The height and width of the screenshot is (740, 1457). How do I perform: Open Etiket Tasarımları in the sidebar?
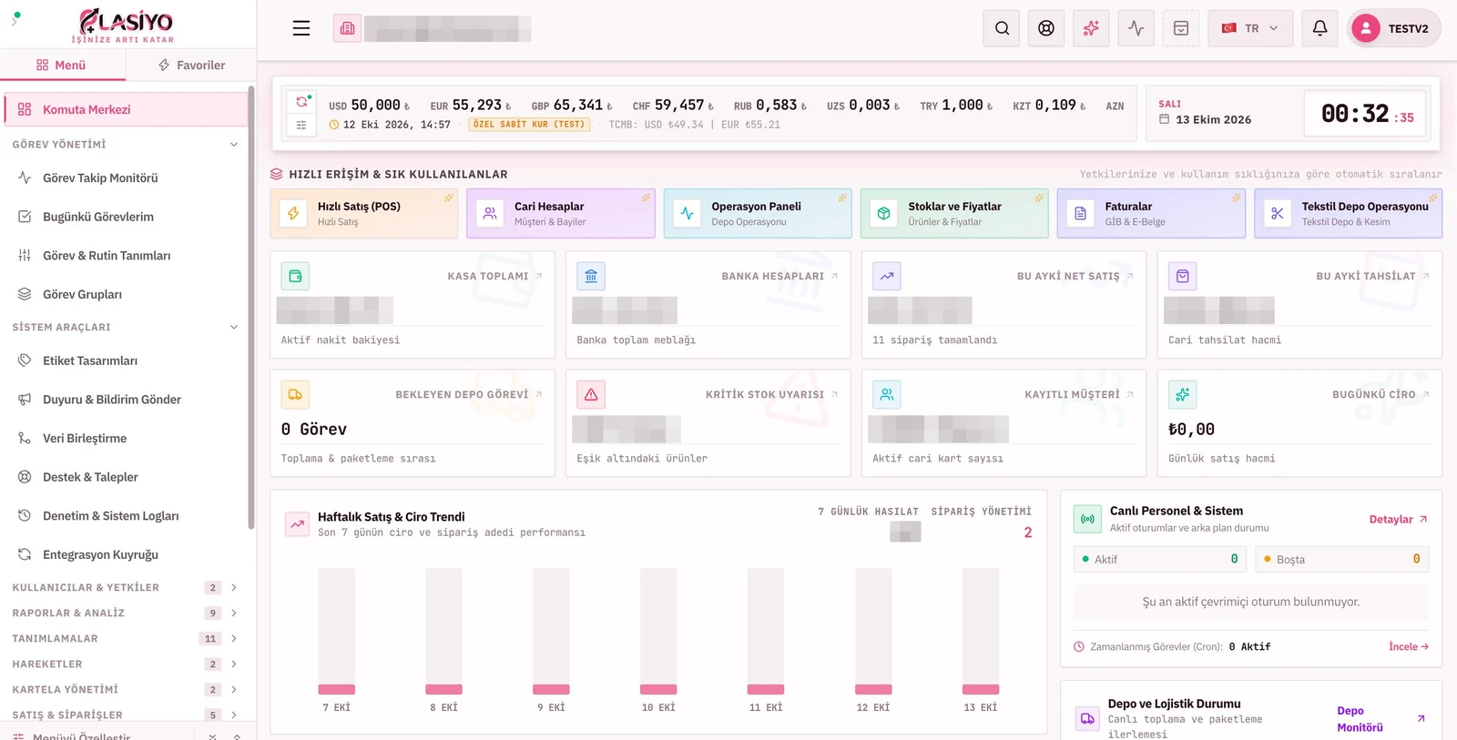124,360
